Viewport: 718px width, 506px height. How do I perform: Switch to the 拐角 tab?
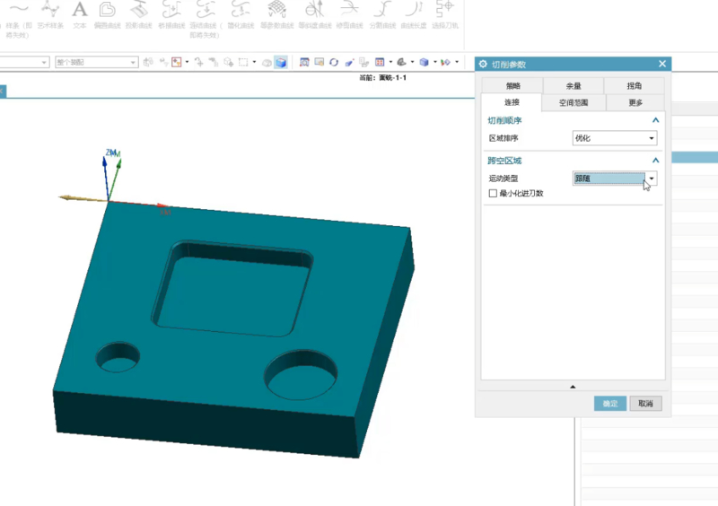pyautogui.click(x=635, y=85)
